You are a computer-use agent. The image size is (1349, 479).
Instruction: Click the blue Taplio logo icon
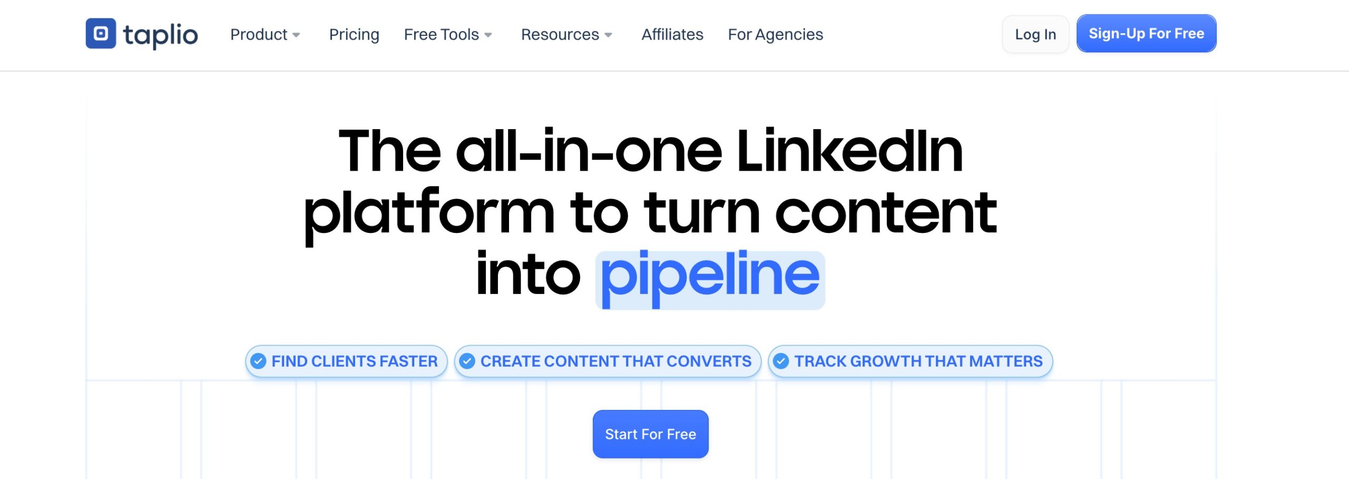(x=101, y=34)
